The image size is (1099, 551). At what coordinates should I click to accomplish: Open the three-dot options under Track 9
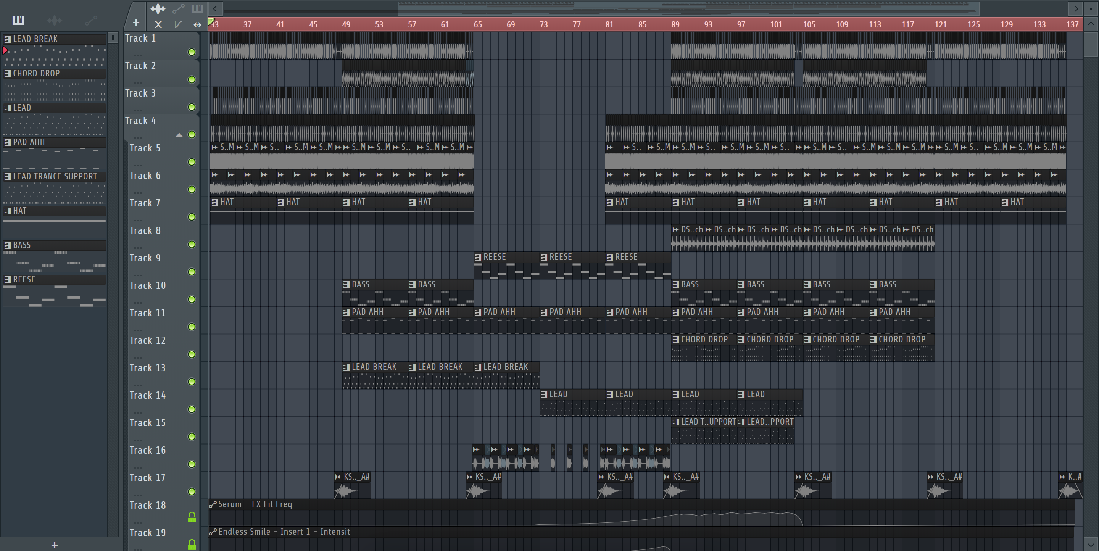(x=138, y=275)
